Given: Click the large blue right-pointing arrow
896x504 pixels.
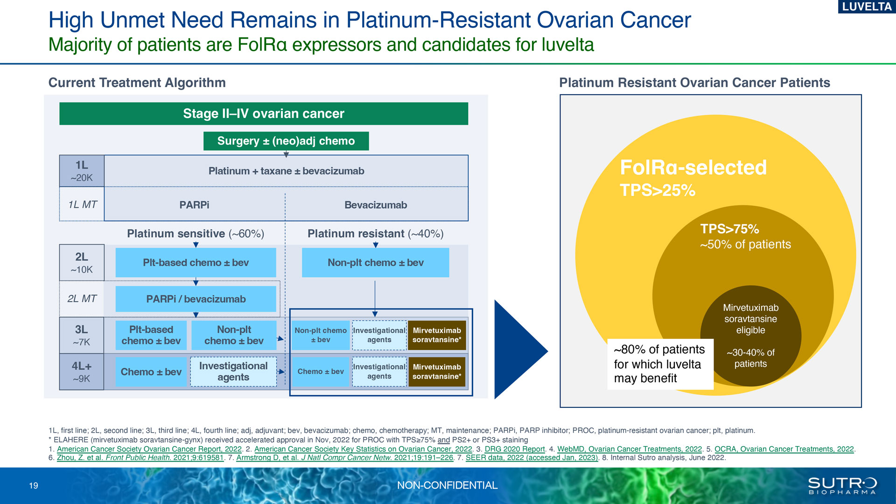Looking at the screenshot, I should 521,350.
